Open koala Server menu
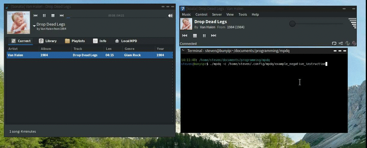367x148 pixels. (217, 14)
